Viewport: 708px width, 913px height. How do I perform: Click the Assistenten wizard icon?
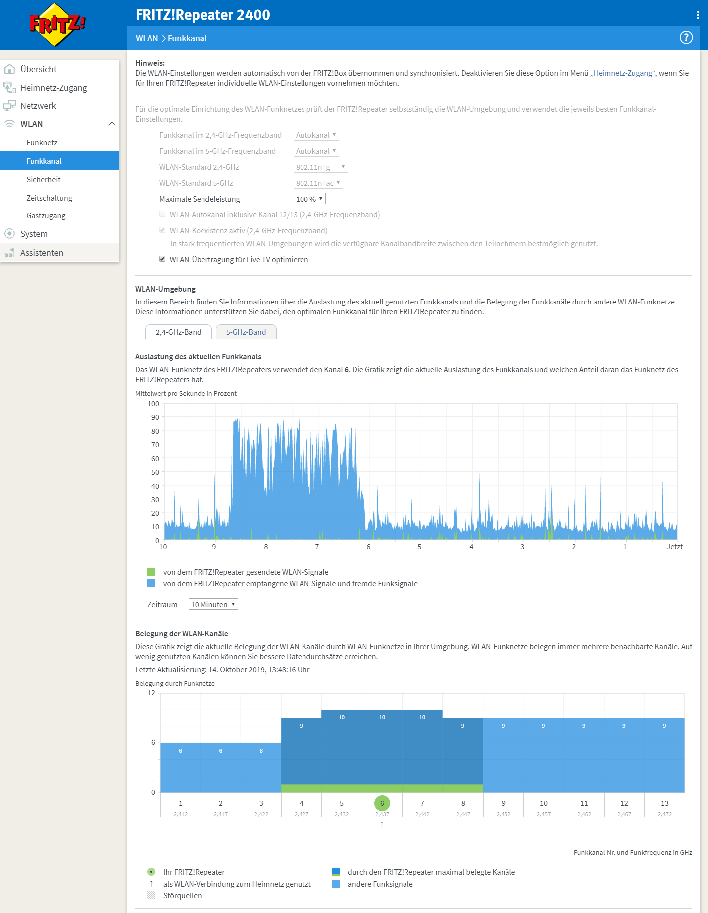pyautogui.click(x=9, y=253)
